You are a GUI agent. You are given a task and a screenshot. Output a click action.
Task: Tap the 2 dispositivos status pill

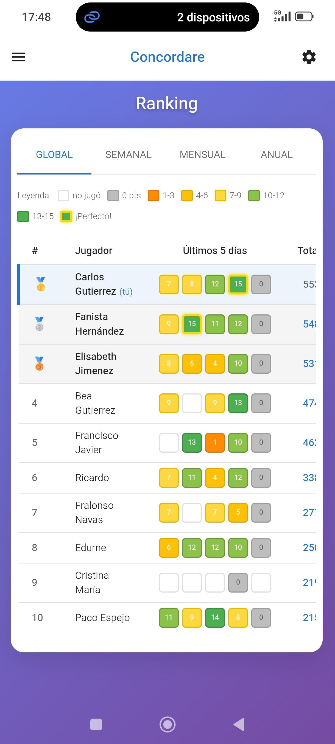(167, 17)
